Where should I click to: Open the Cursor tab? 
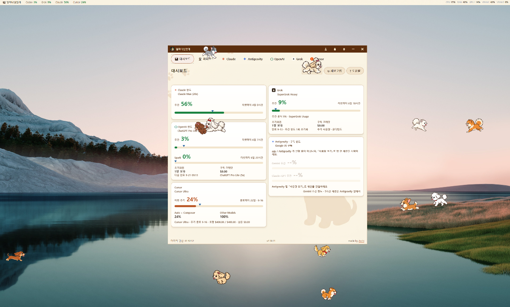[318, 59]
